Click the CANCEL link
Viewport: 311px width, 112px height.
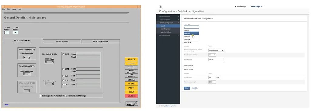click(x=195, y=88)
